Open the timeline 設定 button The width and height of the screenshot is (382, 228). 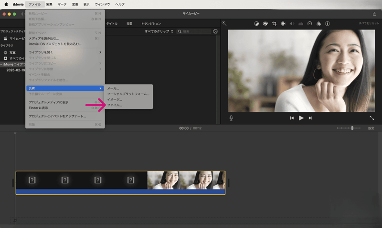[371, 128]
